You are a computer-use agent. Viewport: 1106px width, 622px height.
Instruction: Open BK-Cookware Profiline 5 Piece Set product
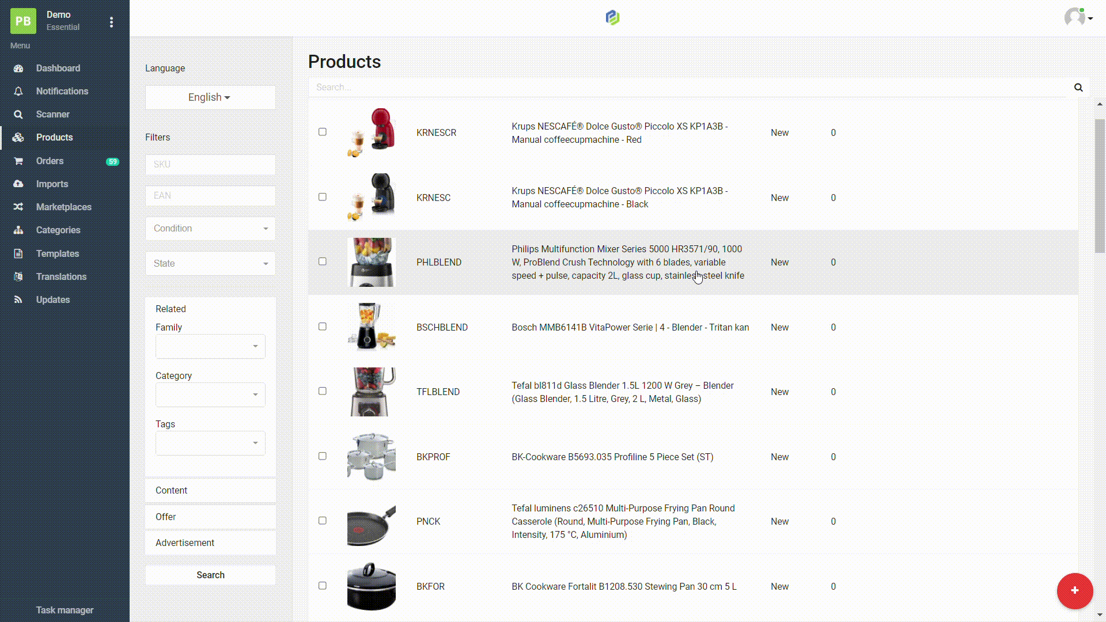pyautogui.click(x=612, y=457)
